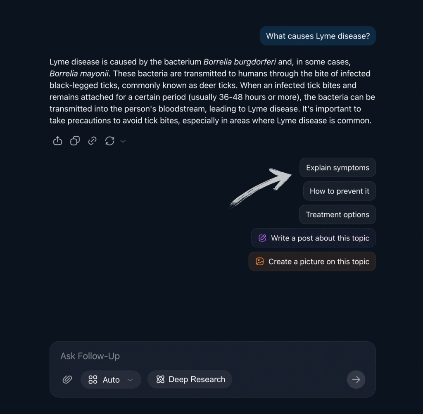The image size is (423, 414).
Task: Click the purple pencil icon on the post suggestion
Action: (262, 238)
